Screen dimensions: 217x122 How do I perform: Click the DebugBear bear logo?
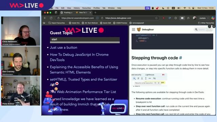[x=139, y=29]
